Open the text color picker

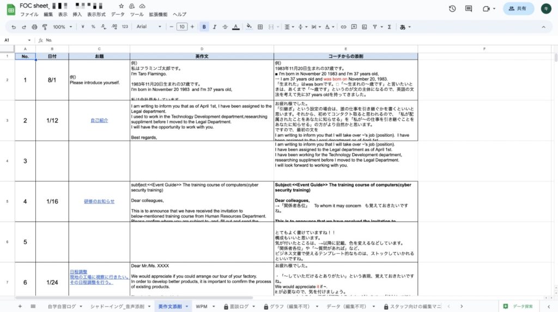[235, 27]
